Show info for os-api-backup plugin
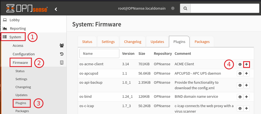This screenshot has width=261, height=114. [x=240, y=85]
